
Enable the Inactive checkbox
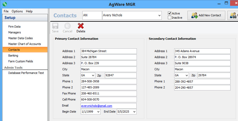(x=170, y=18)
